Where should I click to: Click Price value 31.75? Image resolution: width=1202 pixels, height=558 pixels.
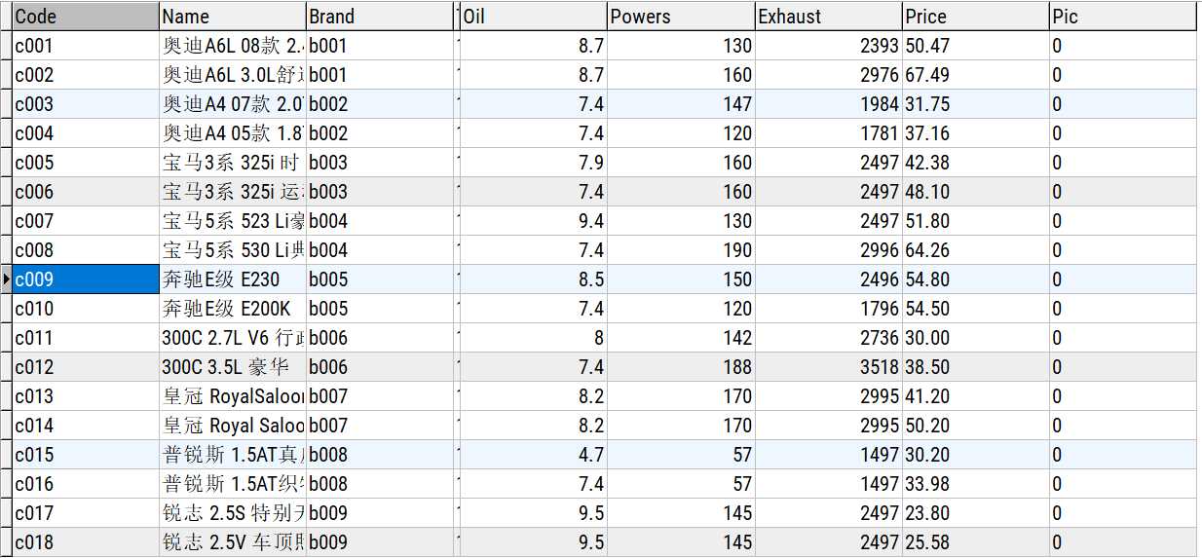[976, 104]
